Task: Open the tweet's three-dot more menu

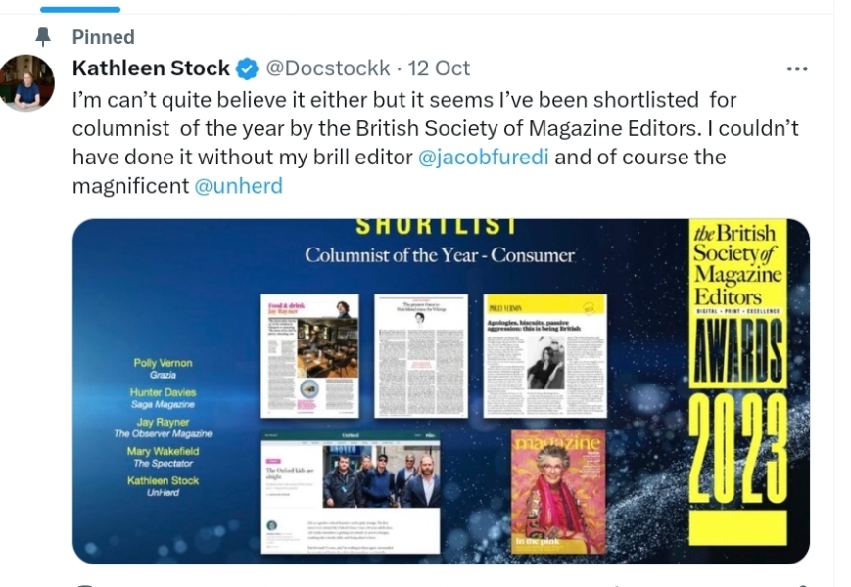Action: point(797,68)
